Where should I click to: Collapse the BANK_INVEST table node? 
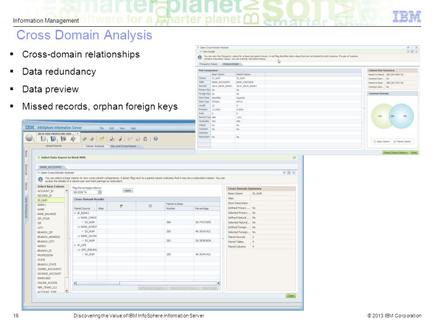click(x=79, y=227)
